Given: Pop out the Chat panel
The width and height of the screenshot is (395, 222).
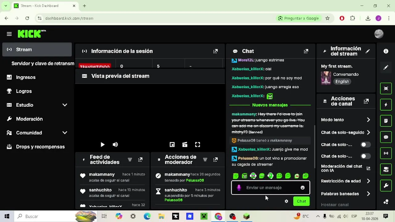Looking at the screenshot, I should (306, 51).
